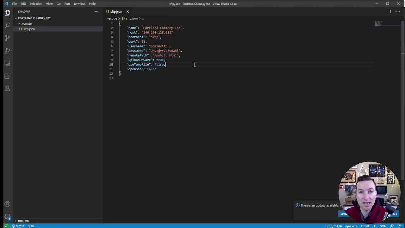The image size is (405, 228).
Task: Open the Manage gear icon
Action: 7,217
